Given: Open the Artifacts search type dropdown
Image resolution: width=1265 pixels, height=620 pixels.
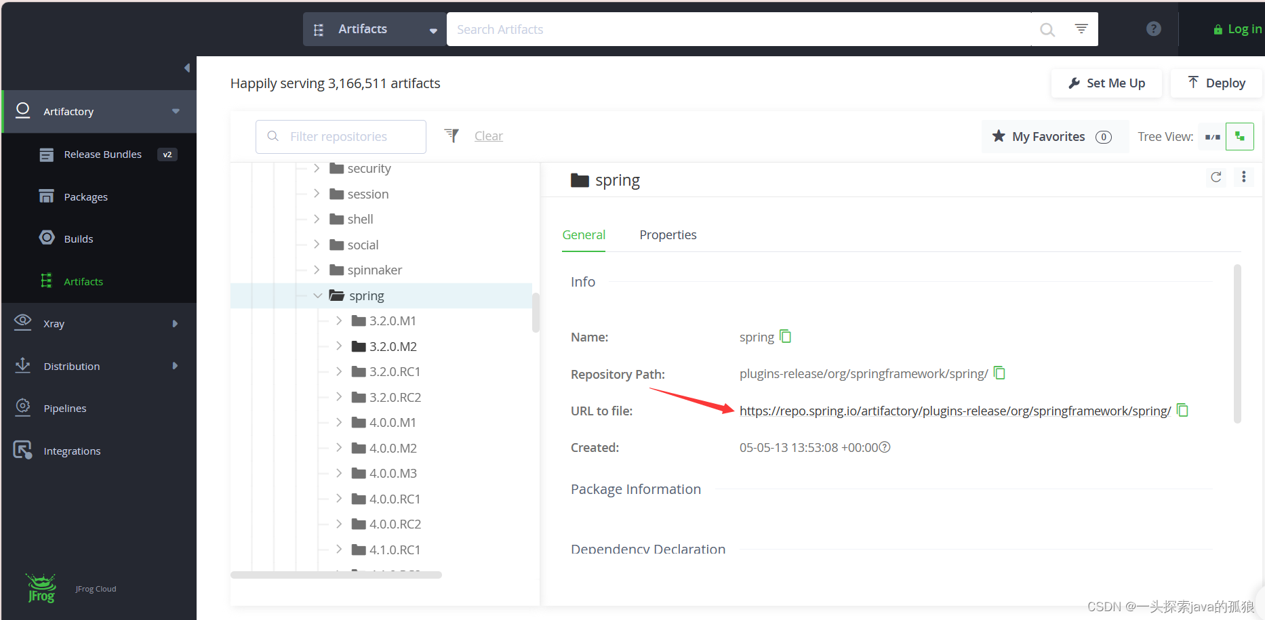Looking at the screenshot, I should [375, 29].
